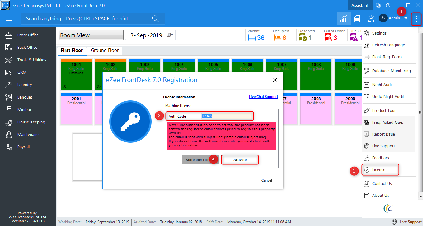Click the House Keeping icon
The height and width of the screenshot is (226, 423).
8,122
